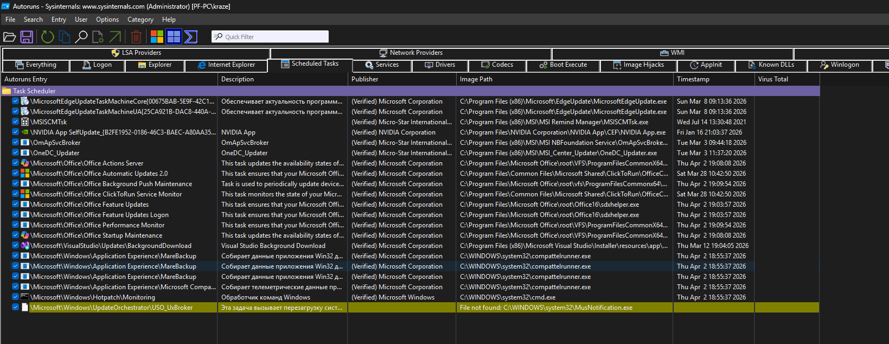
Task: Toggle the colored Windows logo filter icon
Action: pos(157,37)
